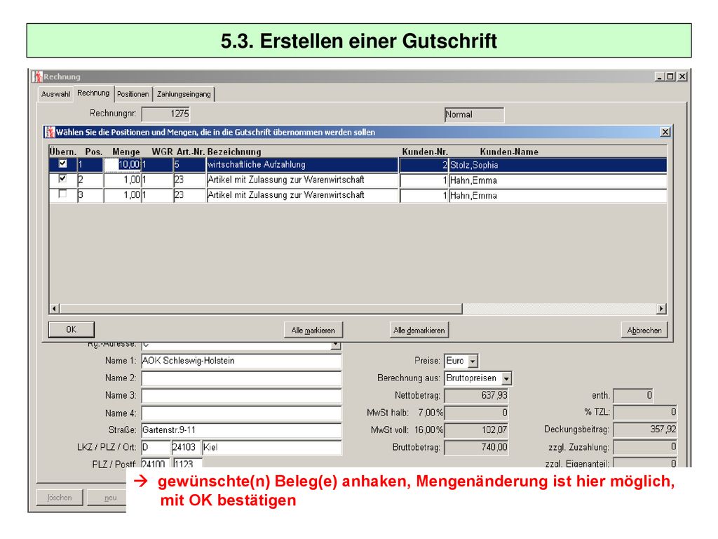
Task: Click the Bezeichnung column header
Action: (234, 152)
